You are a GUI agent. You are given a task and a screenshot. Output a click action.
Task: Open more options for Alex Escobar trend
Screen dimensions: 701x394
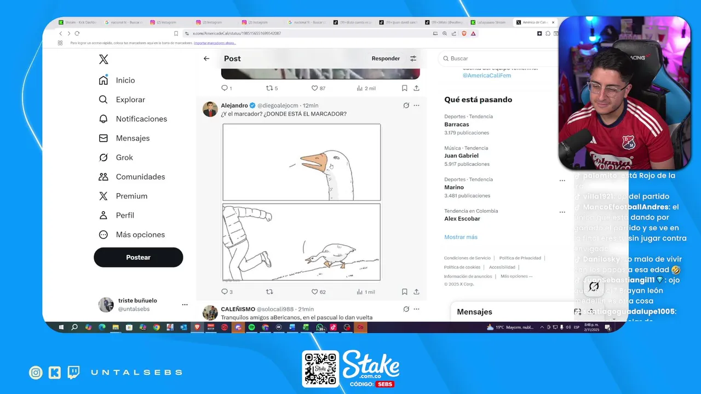pos(562,212)
